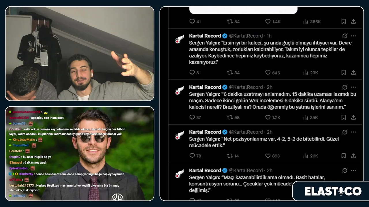The width and height of the screenshot is (369, 207).
Task: Click Dorakell's username in chat
Action: click(x=16, y=129)
